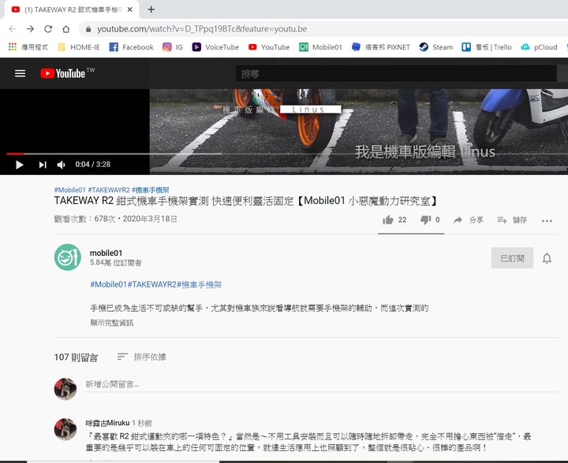Screen dimensions: 568x463
Task: Click the site lock icon in address bar
Action: click(88, 29)
